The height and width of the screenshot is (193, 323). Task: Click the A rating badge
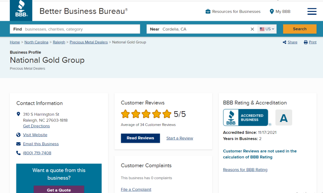[284, 117]
